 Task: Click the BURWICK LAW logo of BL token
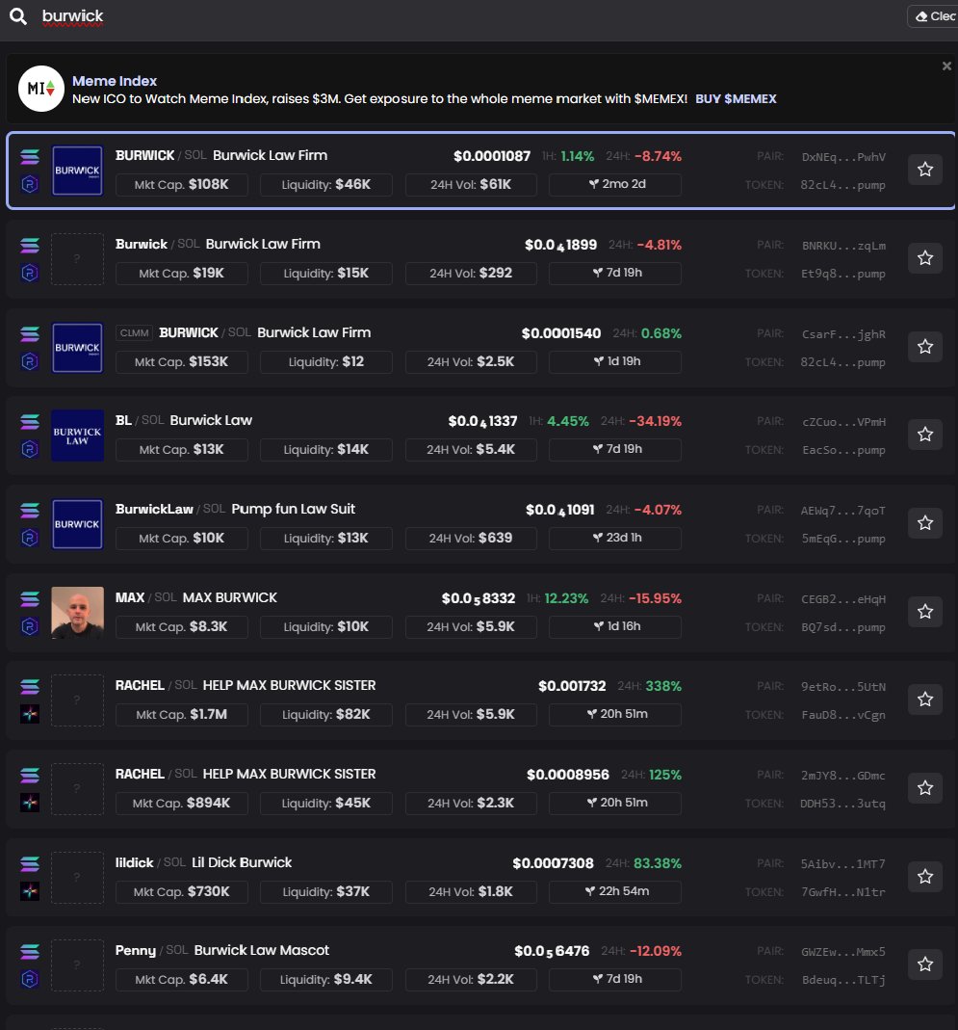pos(77,436)
